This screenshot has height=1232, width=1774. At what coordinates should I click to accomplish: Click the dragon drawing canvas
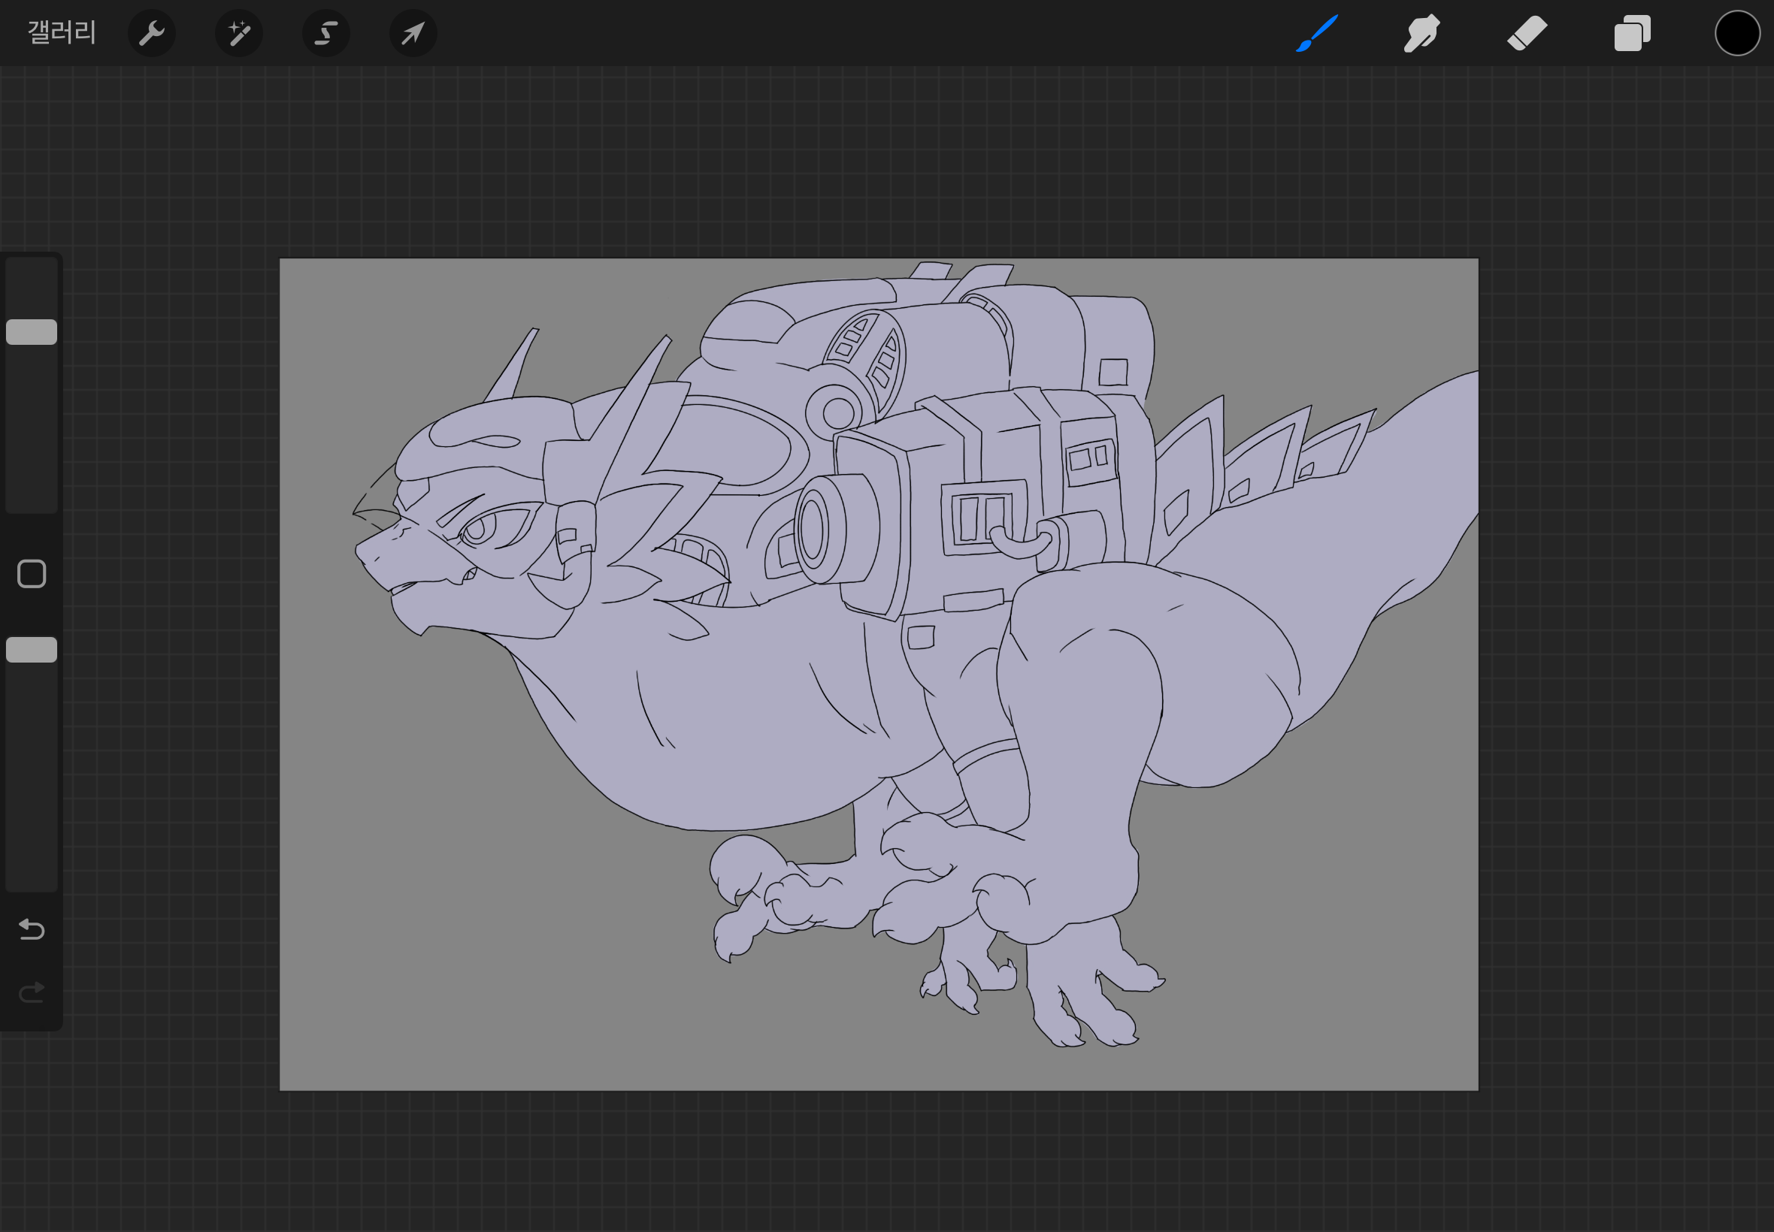879,674
